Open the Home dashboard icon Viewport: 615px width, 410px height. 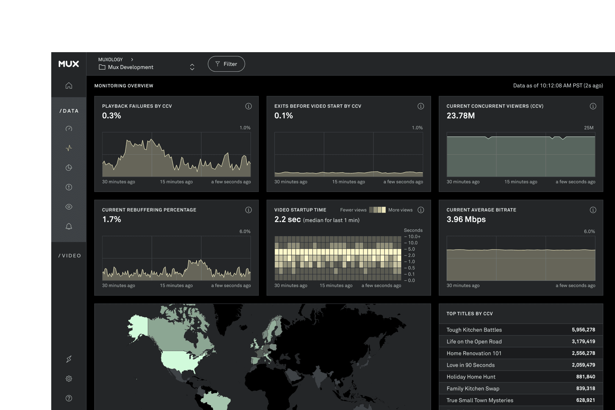coord(69,86)
